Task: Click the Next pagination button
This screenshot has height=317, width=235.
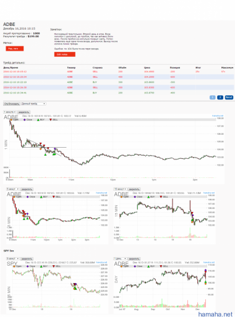Action: pyautogui.click(x=229, y=98)
